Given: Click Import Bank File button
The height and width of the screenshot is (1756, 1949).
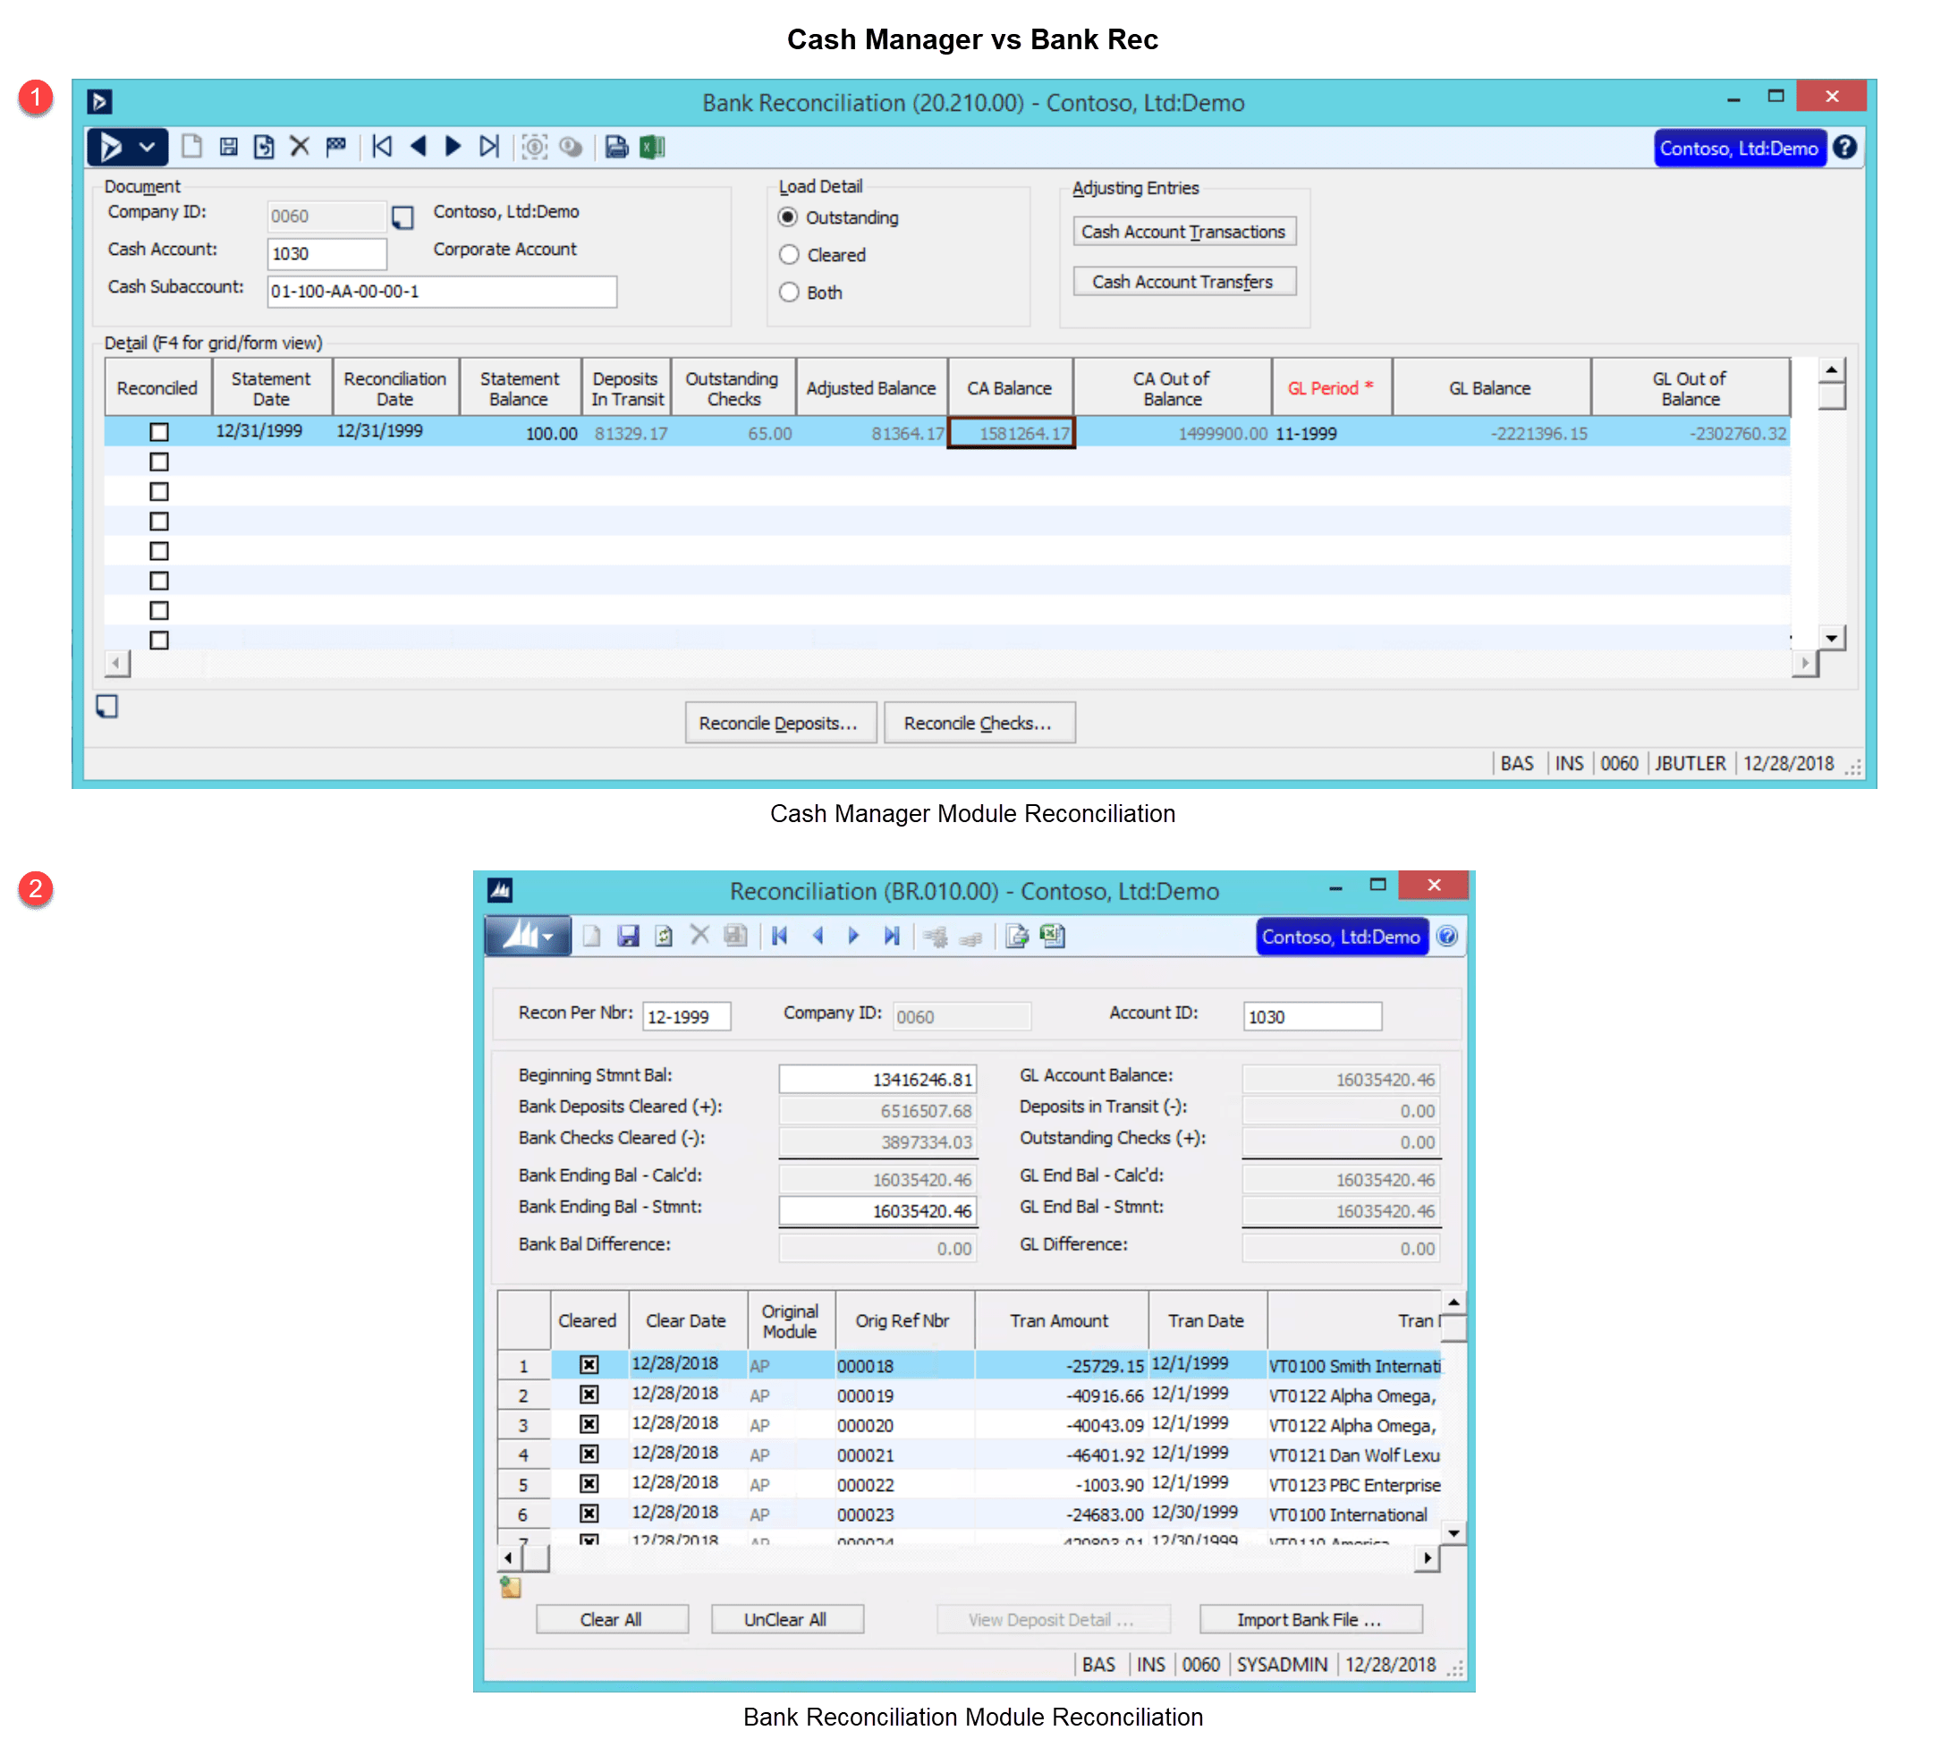Looking at the screenshot, I should click(x=1309, y=1620).
